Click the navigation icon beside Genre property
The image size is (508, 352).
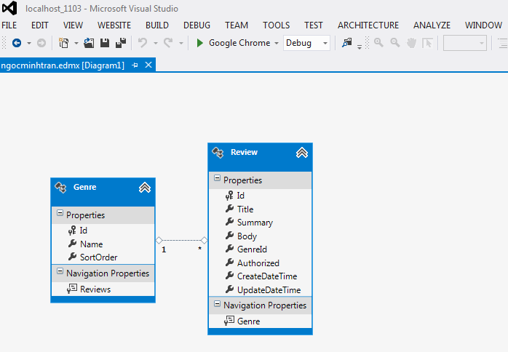click(229, 321)
